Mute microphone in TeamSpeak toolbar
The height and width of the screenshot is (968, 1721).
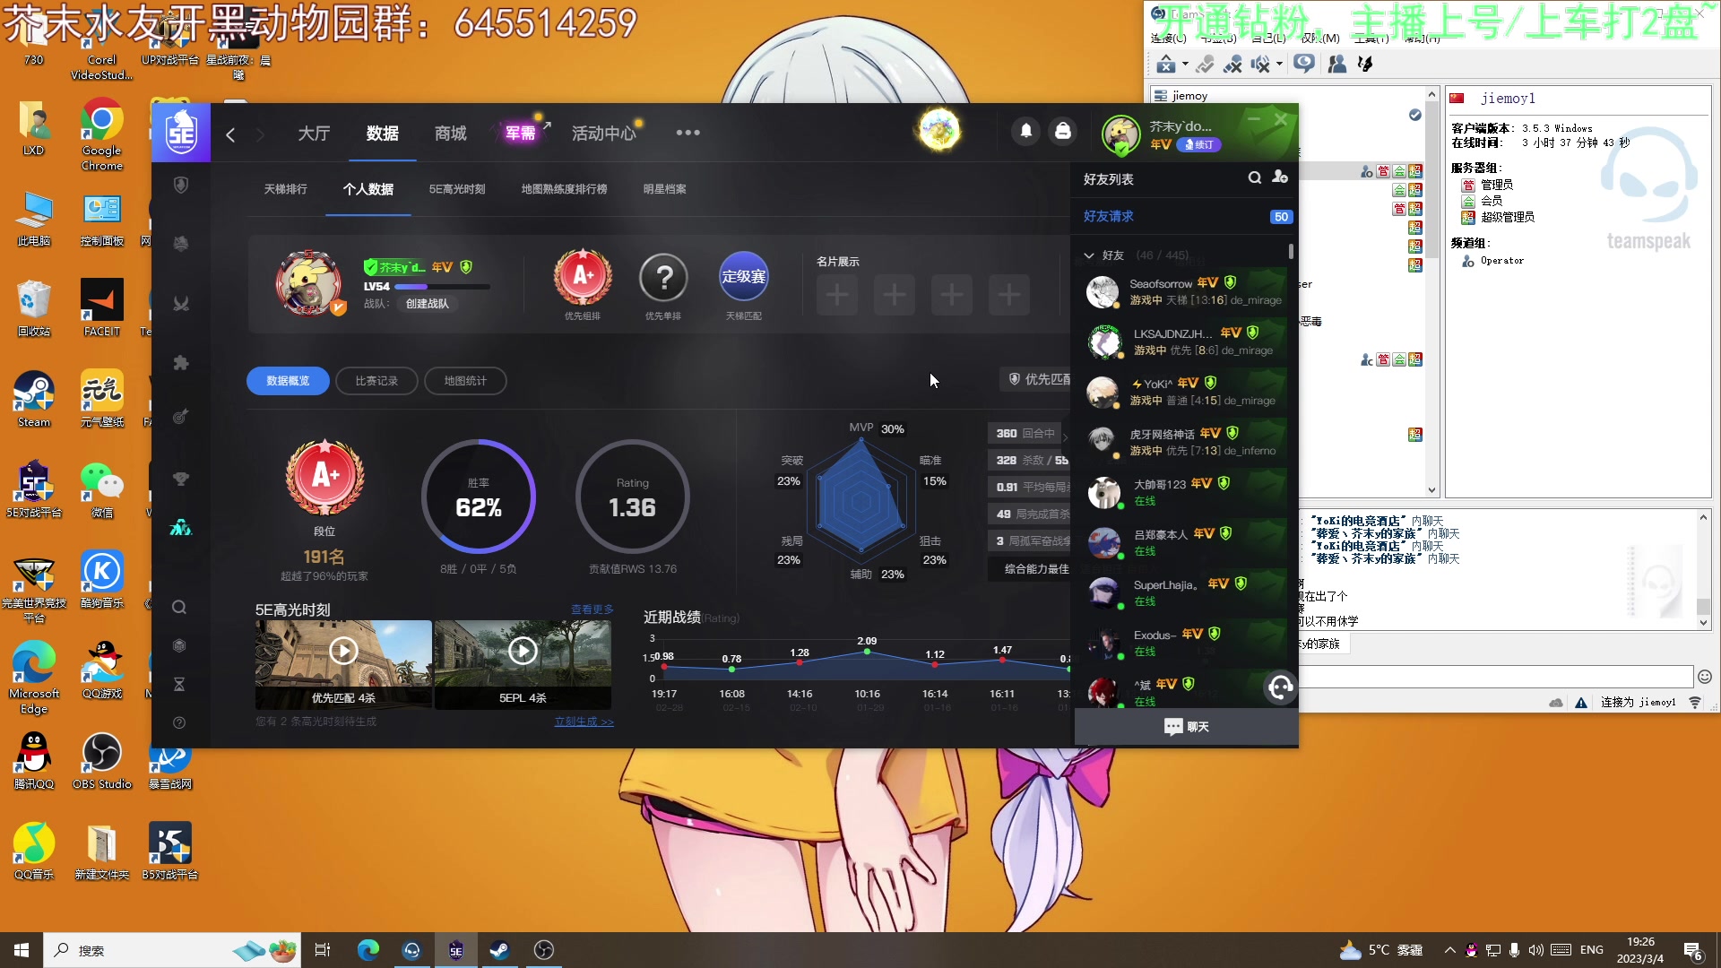pos(1233,64)
